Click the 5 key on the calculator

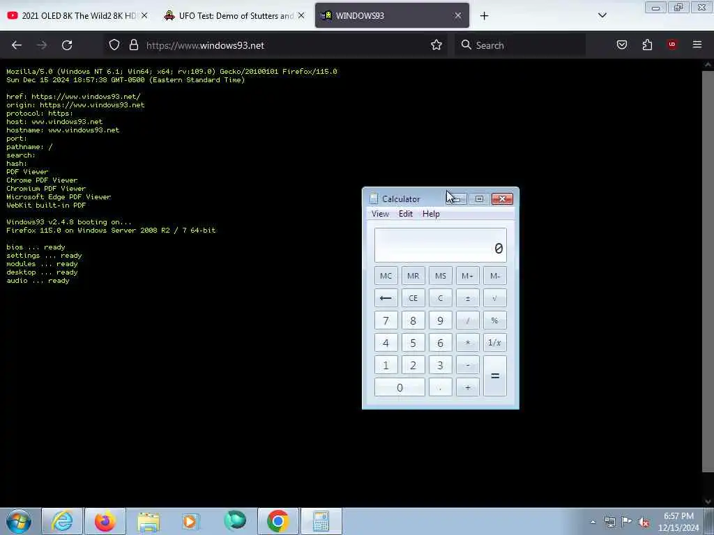[413, 343]
